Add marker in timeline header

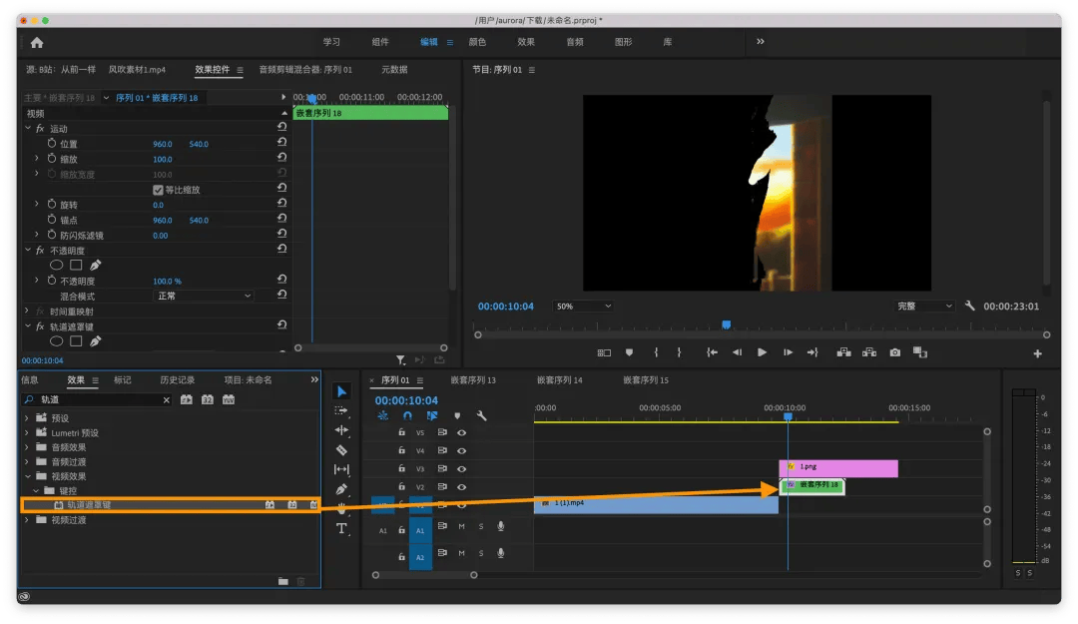[x=457, y=415]
